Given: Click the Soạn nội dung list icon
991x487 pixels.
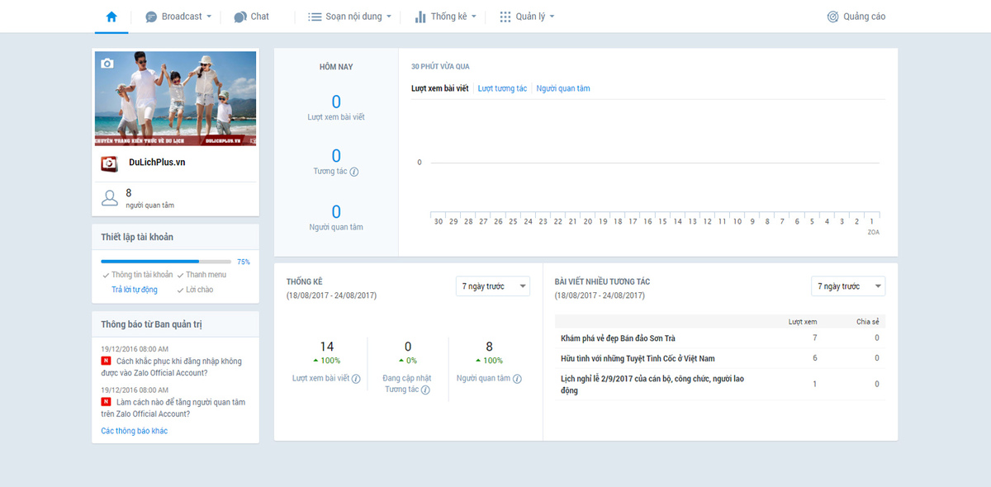Looking at the screenshot, I should tap(315, 17).
